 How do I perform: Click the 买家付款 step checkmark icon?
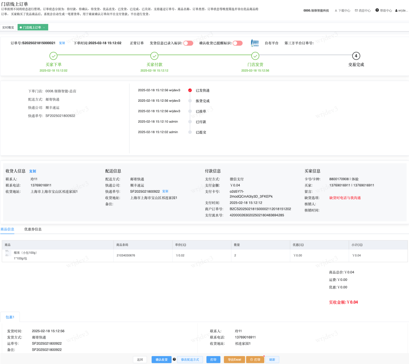point(154,56)
